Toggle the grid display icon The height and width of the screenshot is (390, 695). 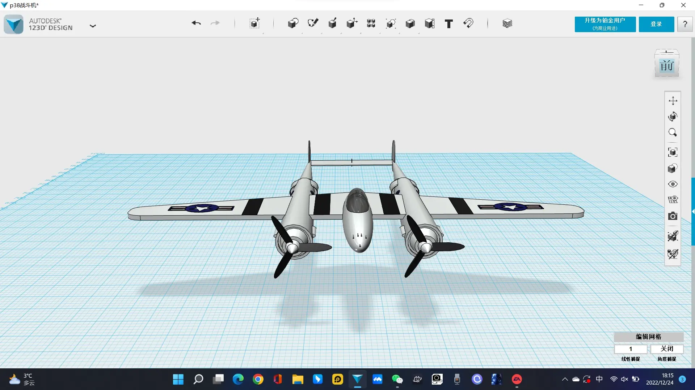tap(673, 200)
